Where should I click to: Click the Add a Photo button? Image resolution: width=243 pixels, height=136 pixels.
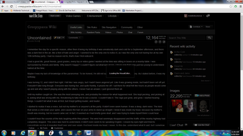pyautogui.click(x=202, y=96)
